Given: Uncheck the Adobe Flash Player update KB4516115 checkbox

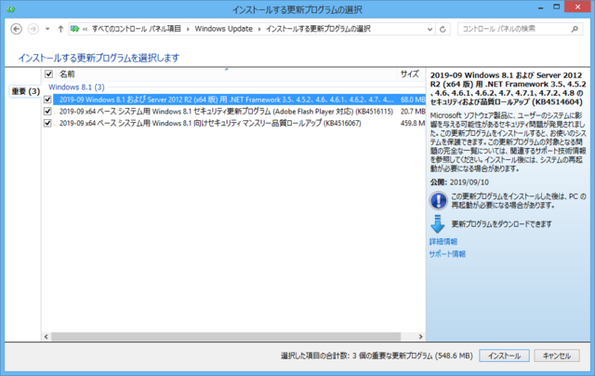Looking at the screenshot, I should 47,112.
